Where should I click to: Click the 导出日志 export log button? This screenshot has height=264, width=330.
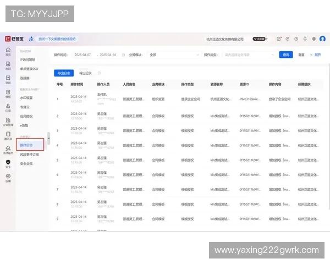pos(64,73)
